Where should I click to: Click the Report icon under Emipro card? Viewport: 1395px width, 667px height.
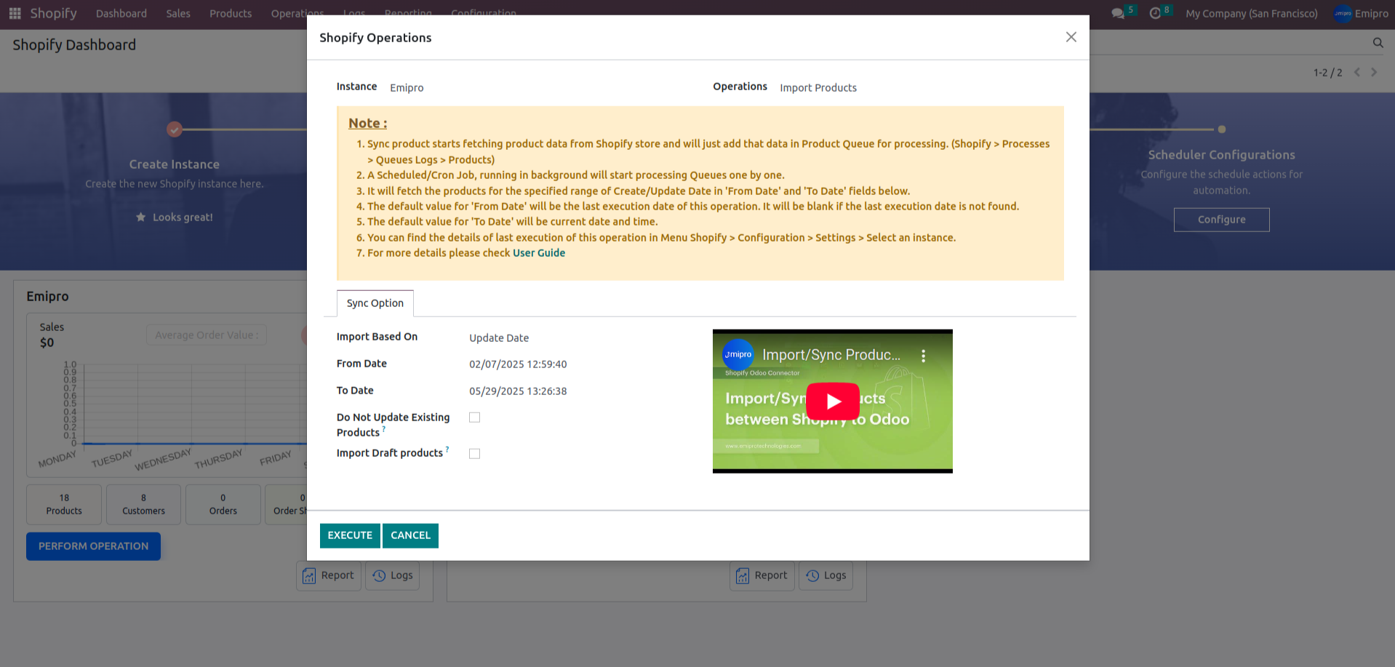[x=309, y=576]
